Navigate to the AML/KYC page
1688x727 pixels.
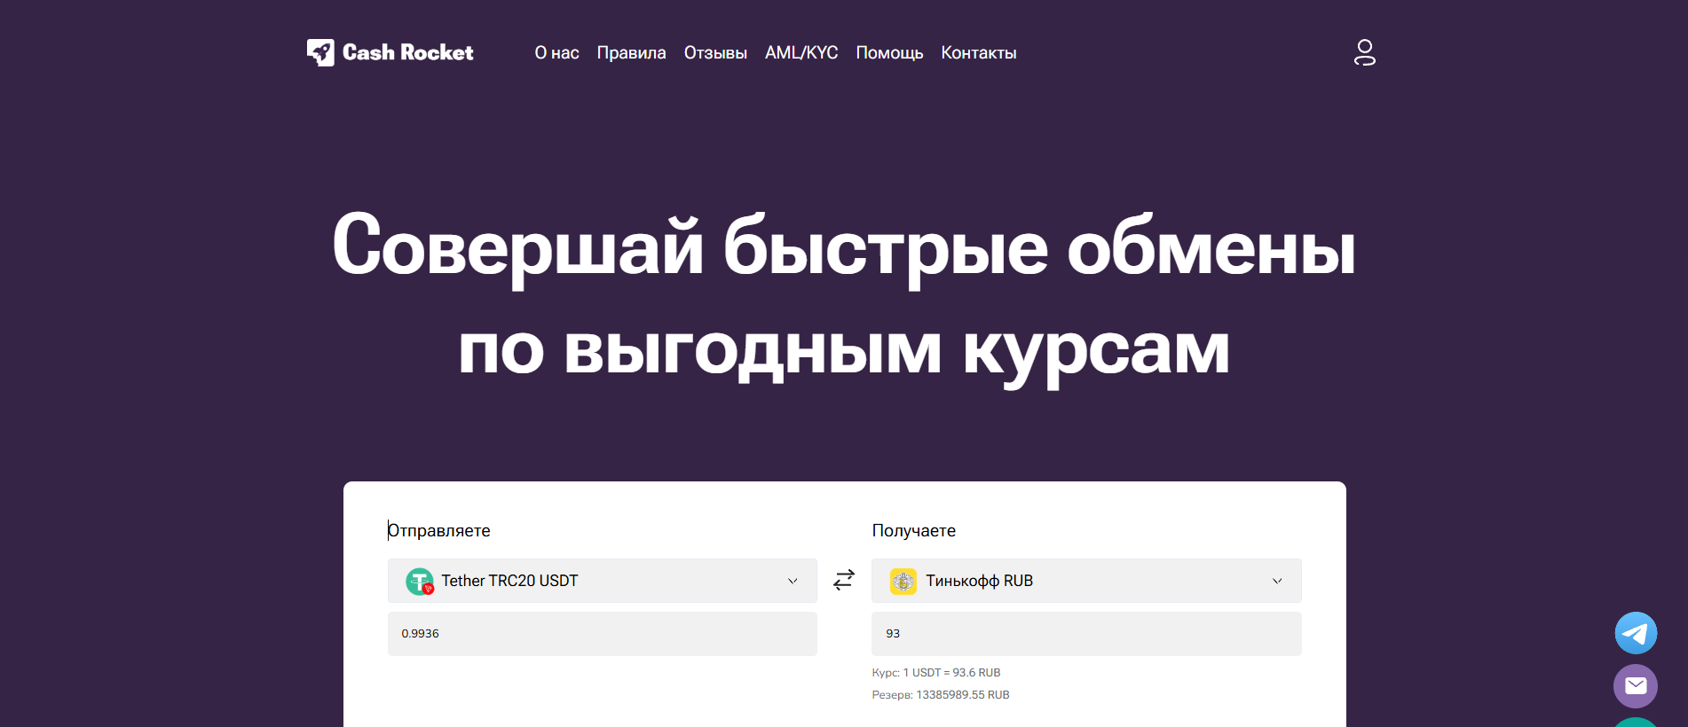coord(801,53)
